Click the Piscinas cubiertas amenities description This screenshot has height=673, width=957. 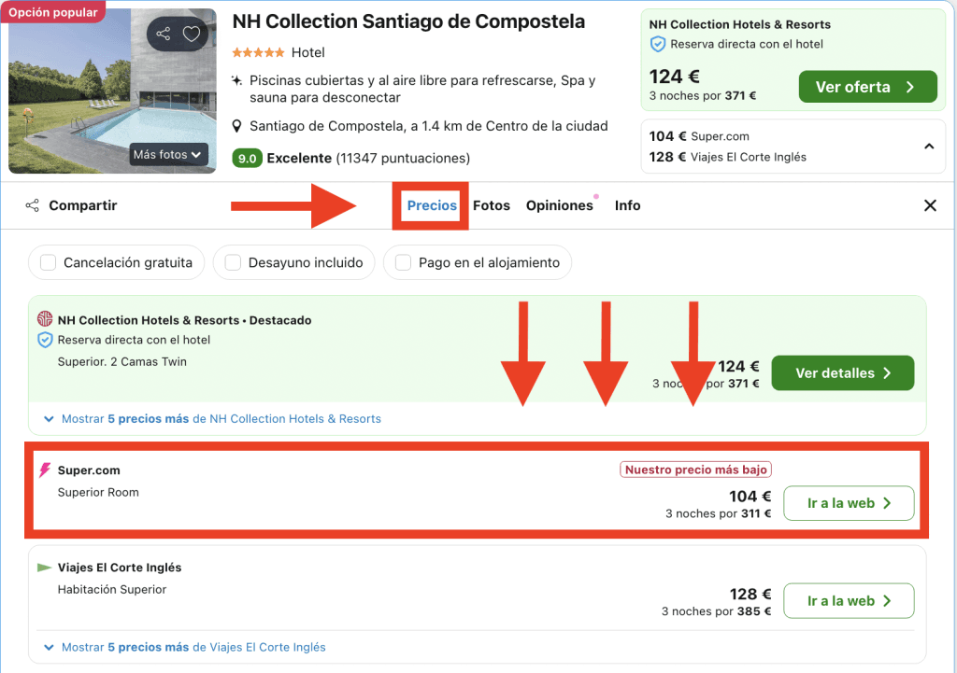(422, 89)
